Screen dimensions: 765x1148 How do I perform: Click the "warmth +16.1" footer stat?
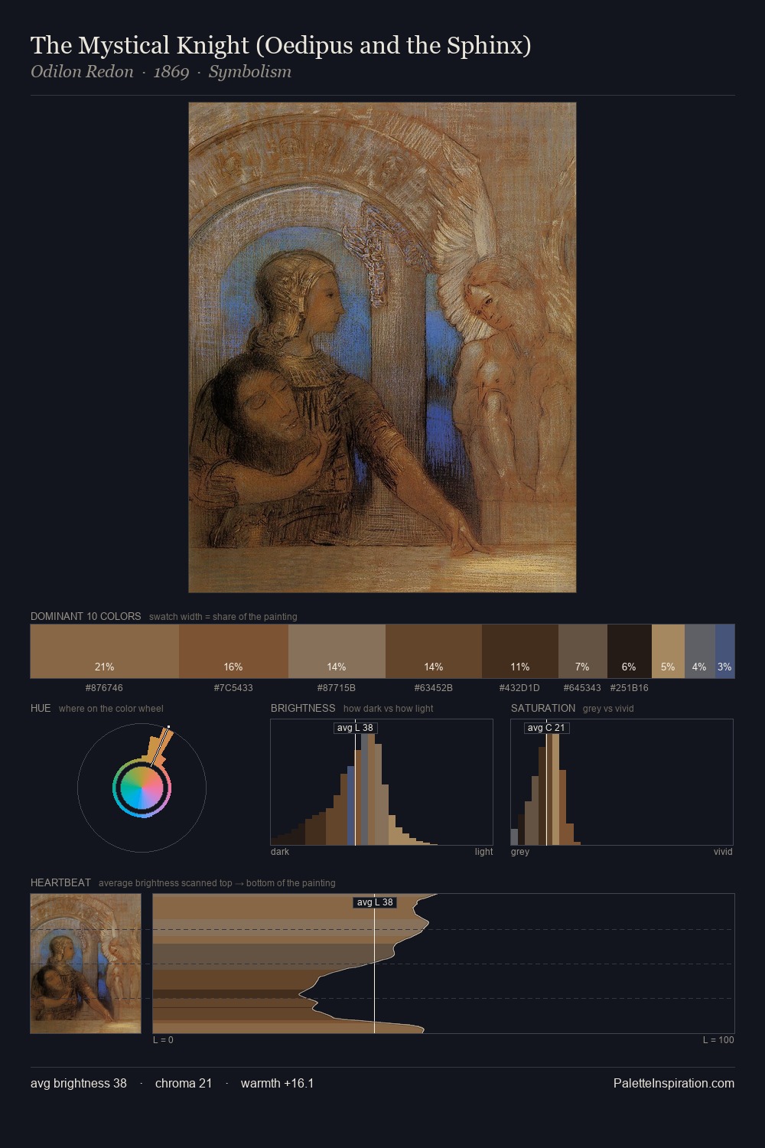(x=277, y=1083)
